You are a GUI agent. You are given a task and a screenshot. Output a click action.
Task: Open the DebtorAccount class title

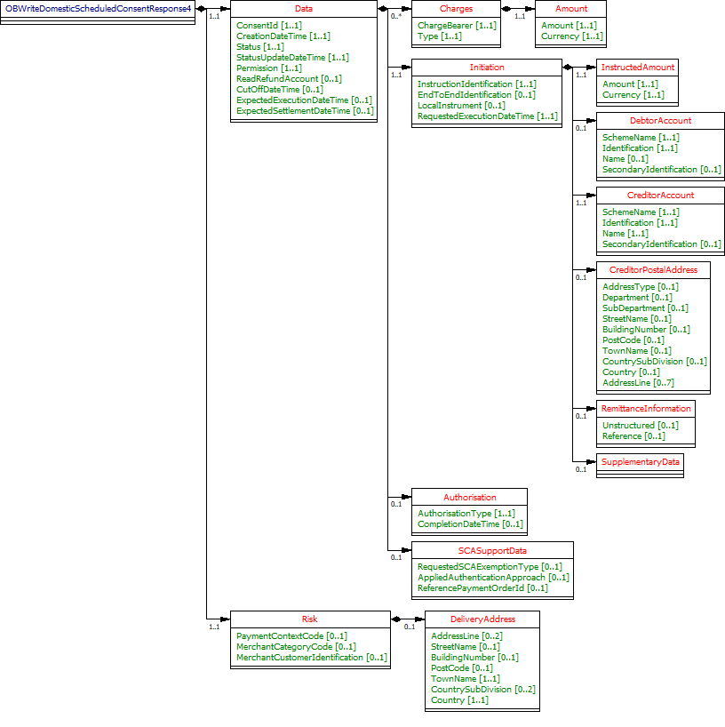tap(660, 120)
